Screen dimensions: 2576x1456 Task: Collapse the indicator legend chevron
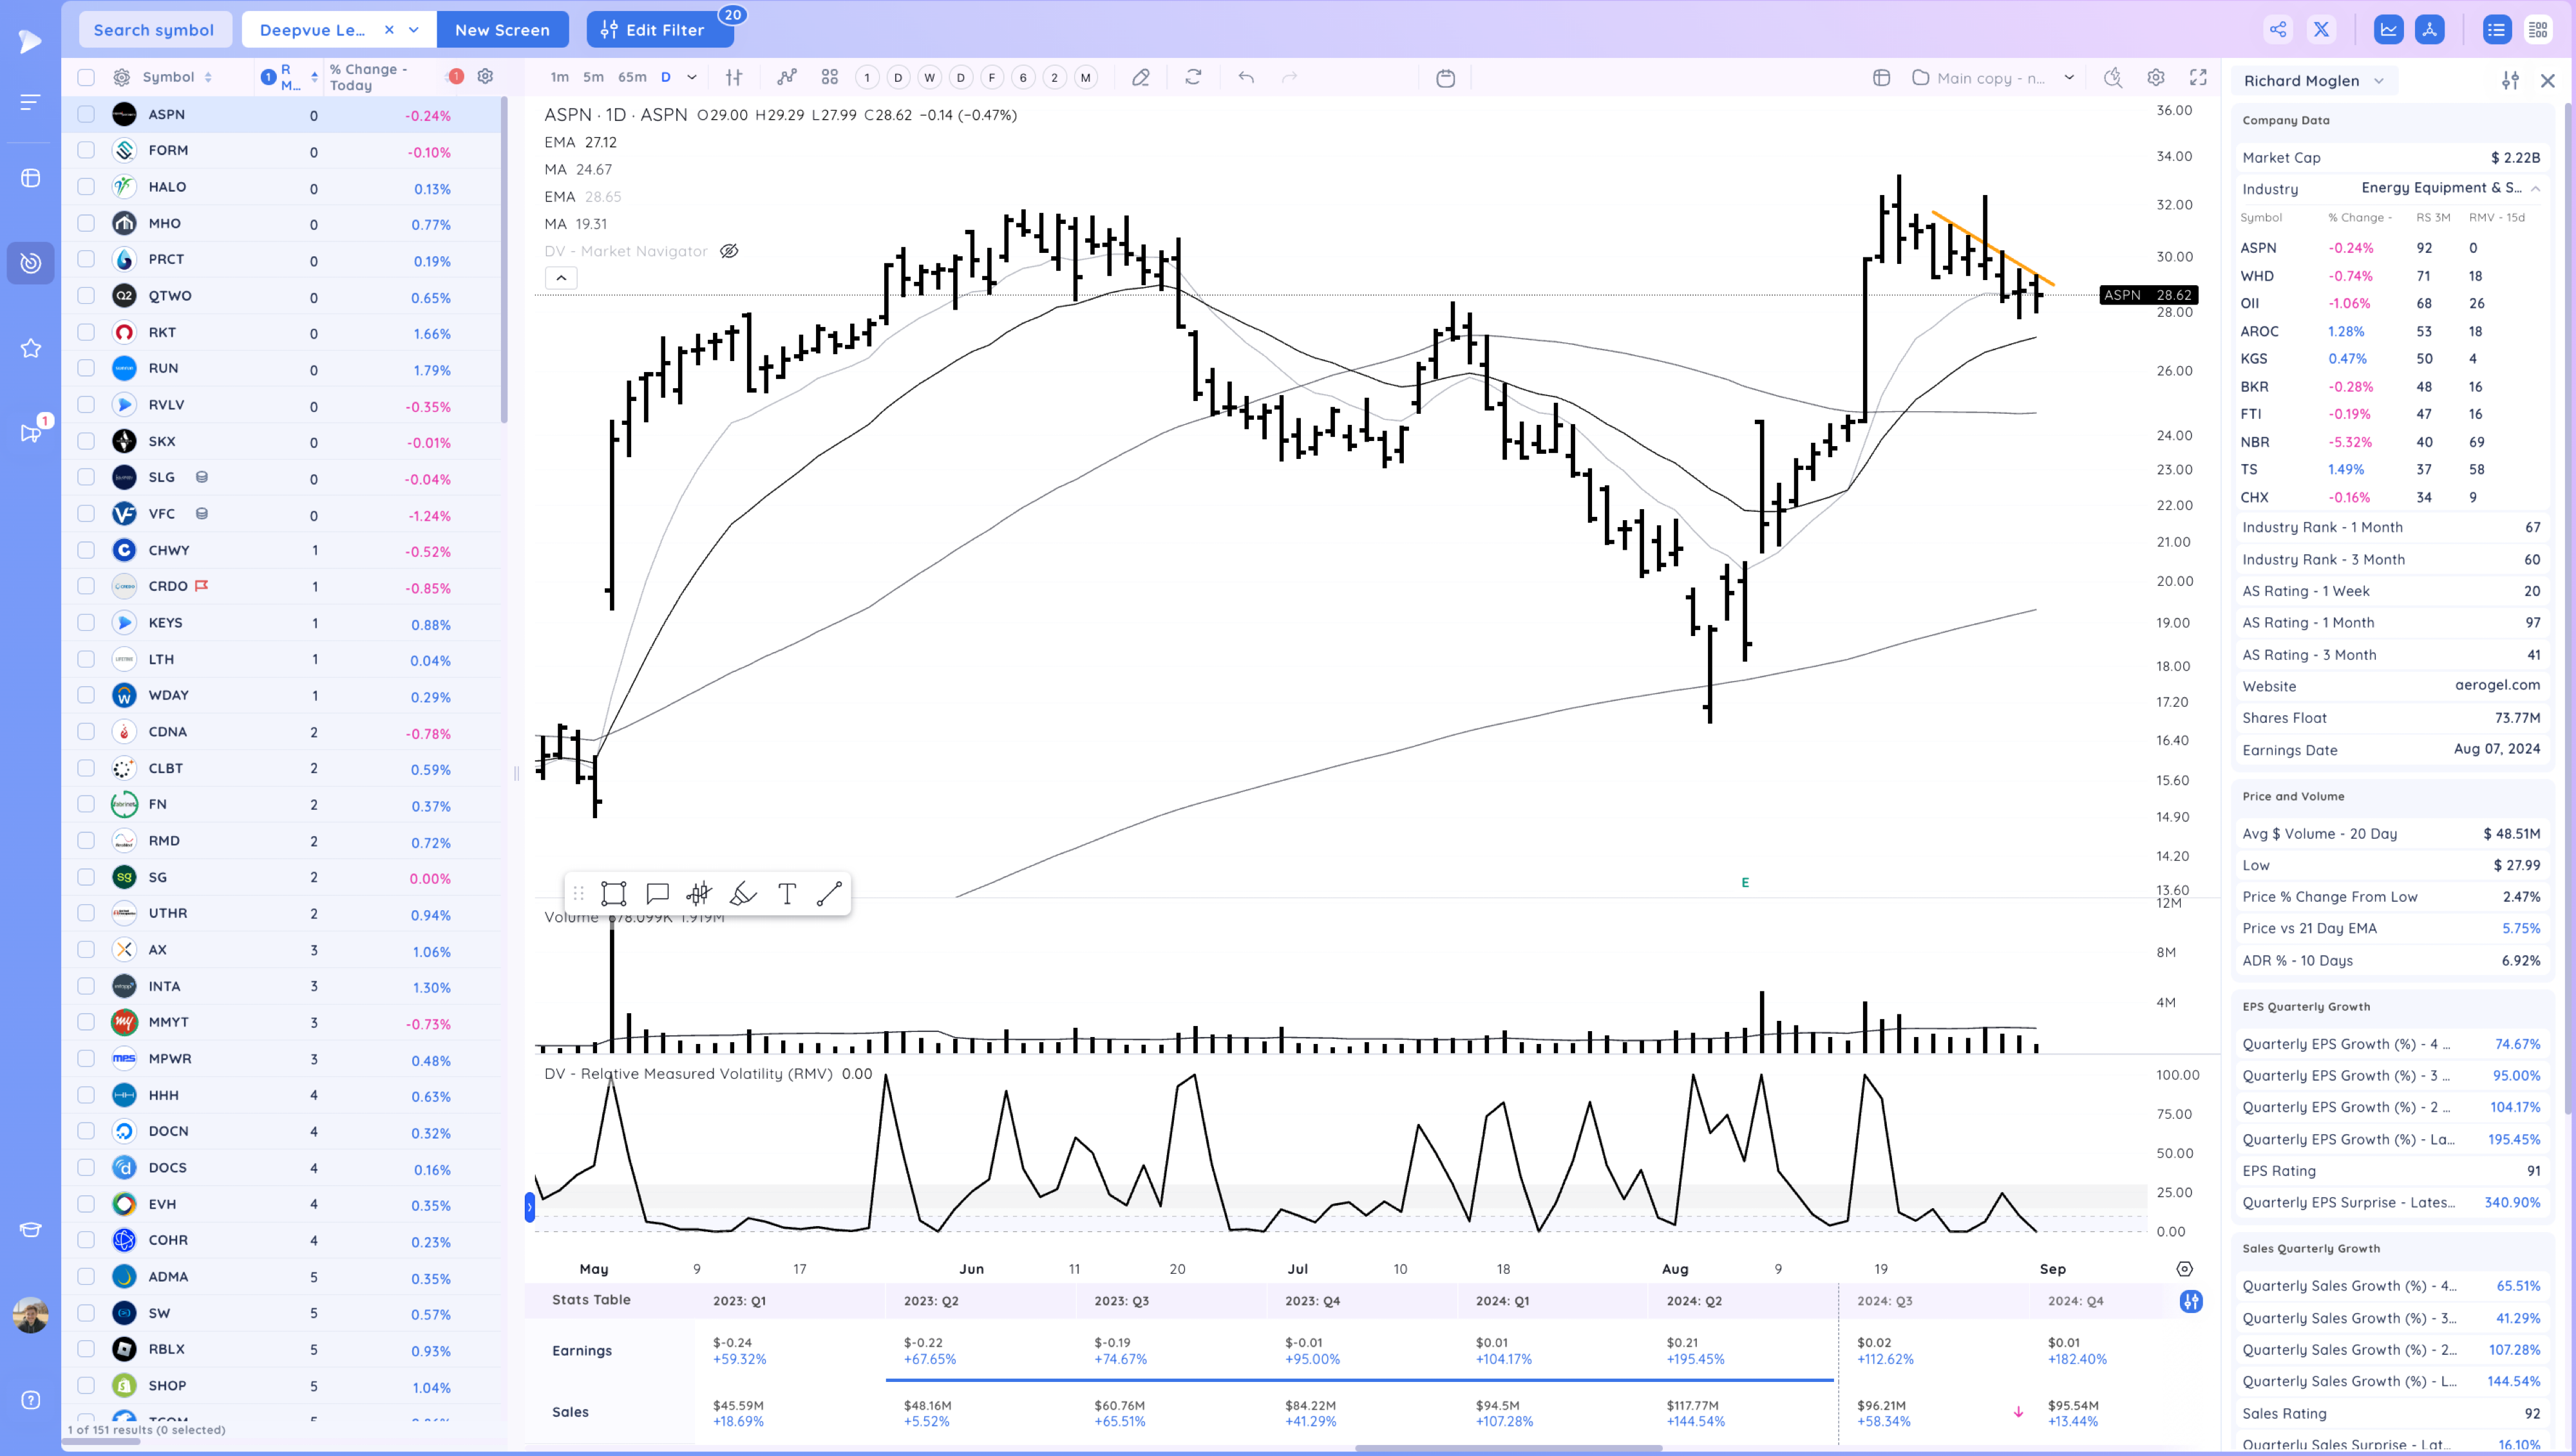point(561,278)
